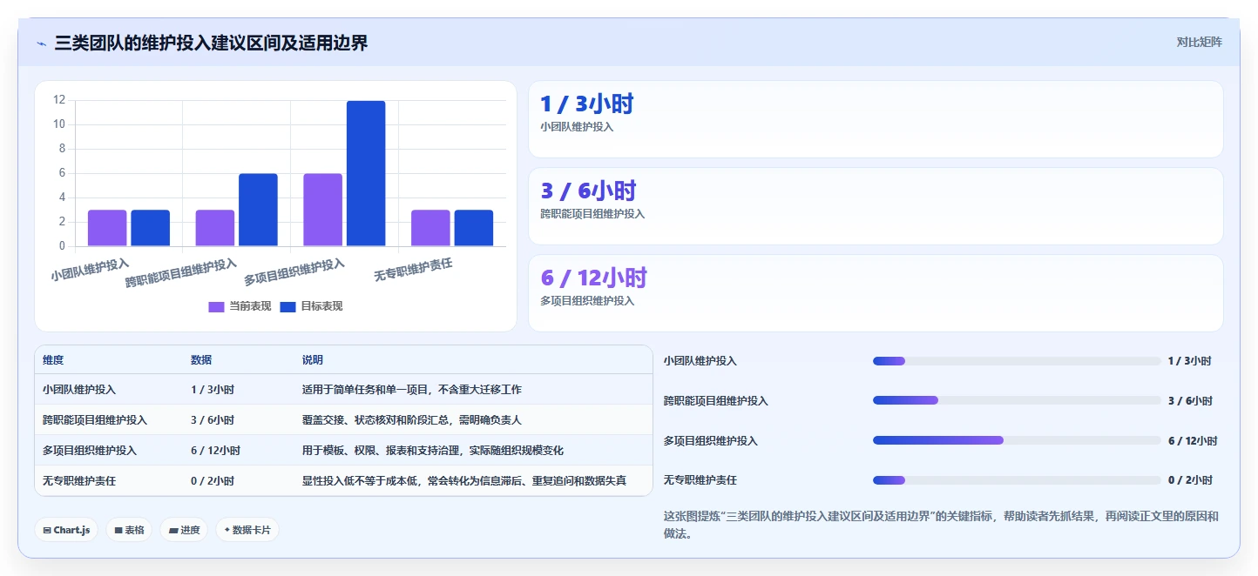Click the progress bar for 小团队维护投入
The width and height of the screenshot is (1258, 576).
coord(1017,361)
